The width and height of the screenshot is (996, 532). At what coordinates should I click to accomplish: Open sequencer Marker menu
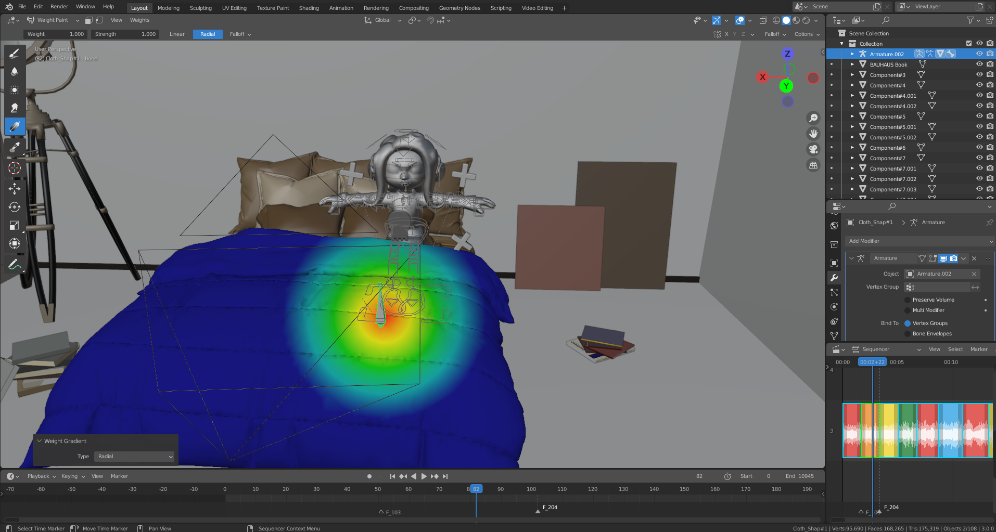click(979, 349)
